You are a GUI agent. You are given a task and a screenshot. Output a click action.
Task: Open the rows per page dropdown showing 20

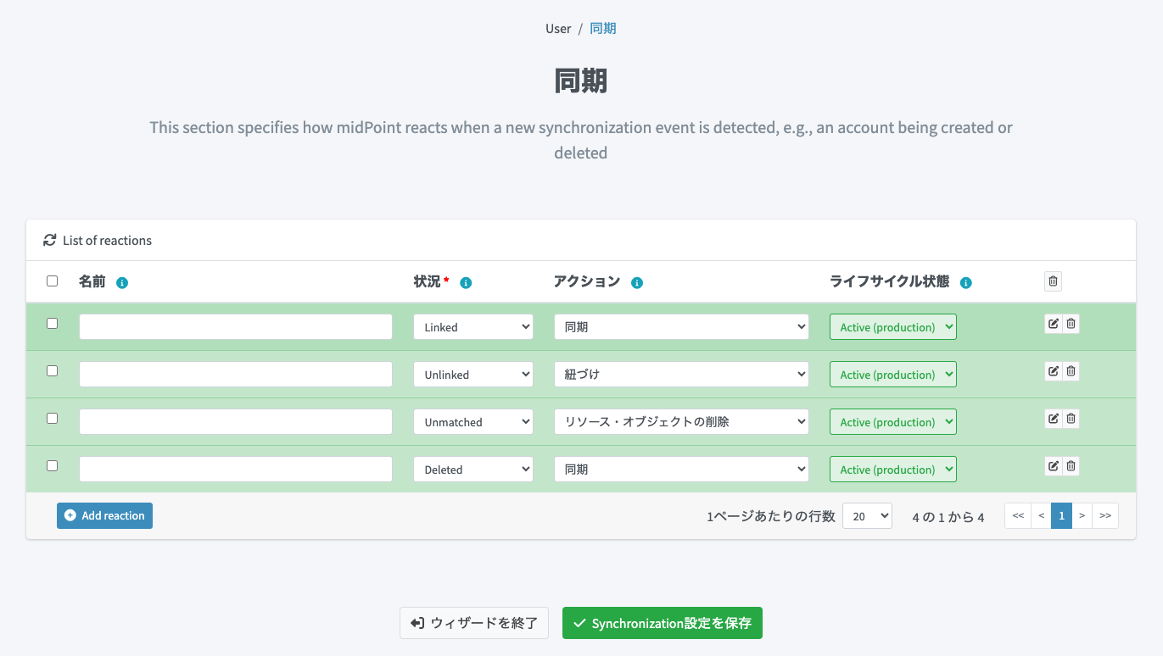[x=867, y=516]
